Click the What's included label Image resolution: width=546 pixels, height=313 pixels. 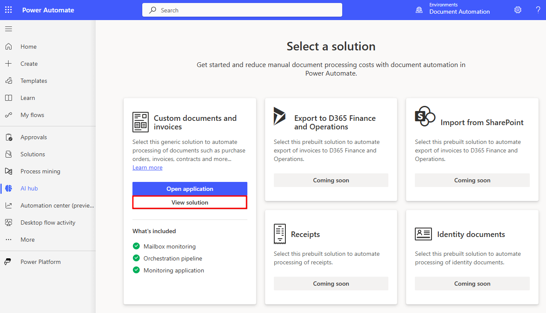(154, 231)
